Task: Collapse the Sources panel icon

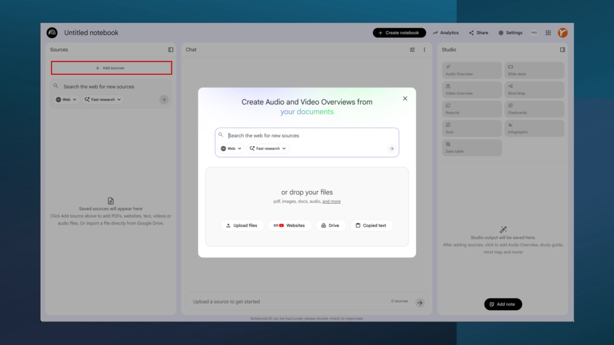Action: coord(171,50)
